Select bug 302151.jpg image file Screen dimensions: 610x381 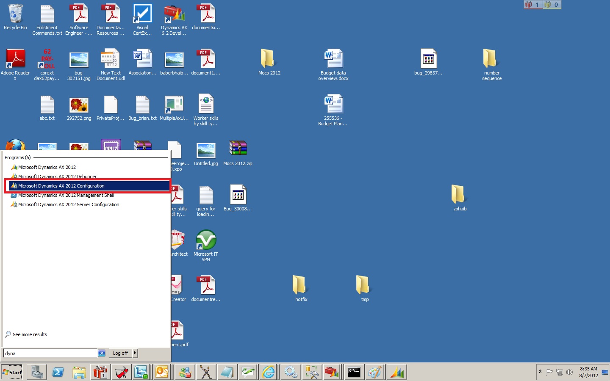[79, 66]
